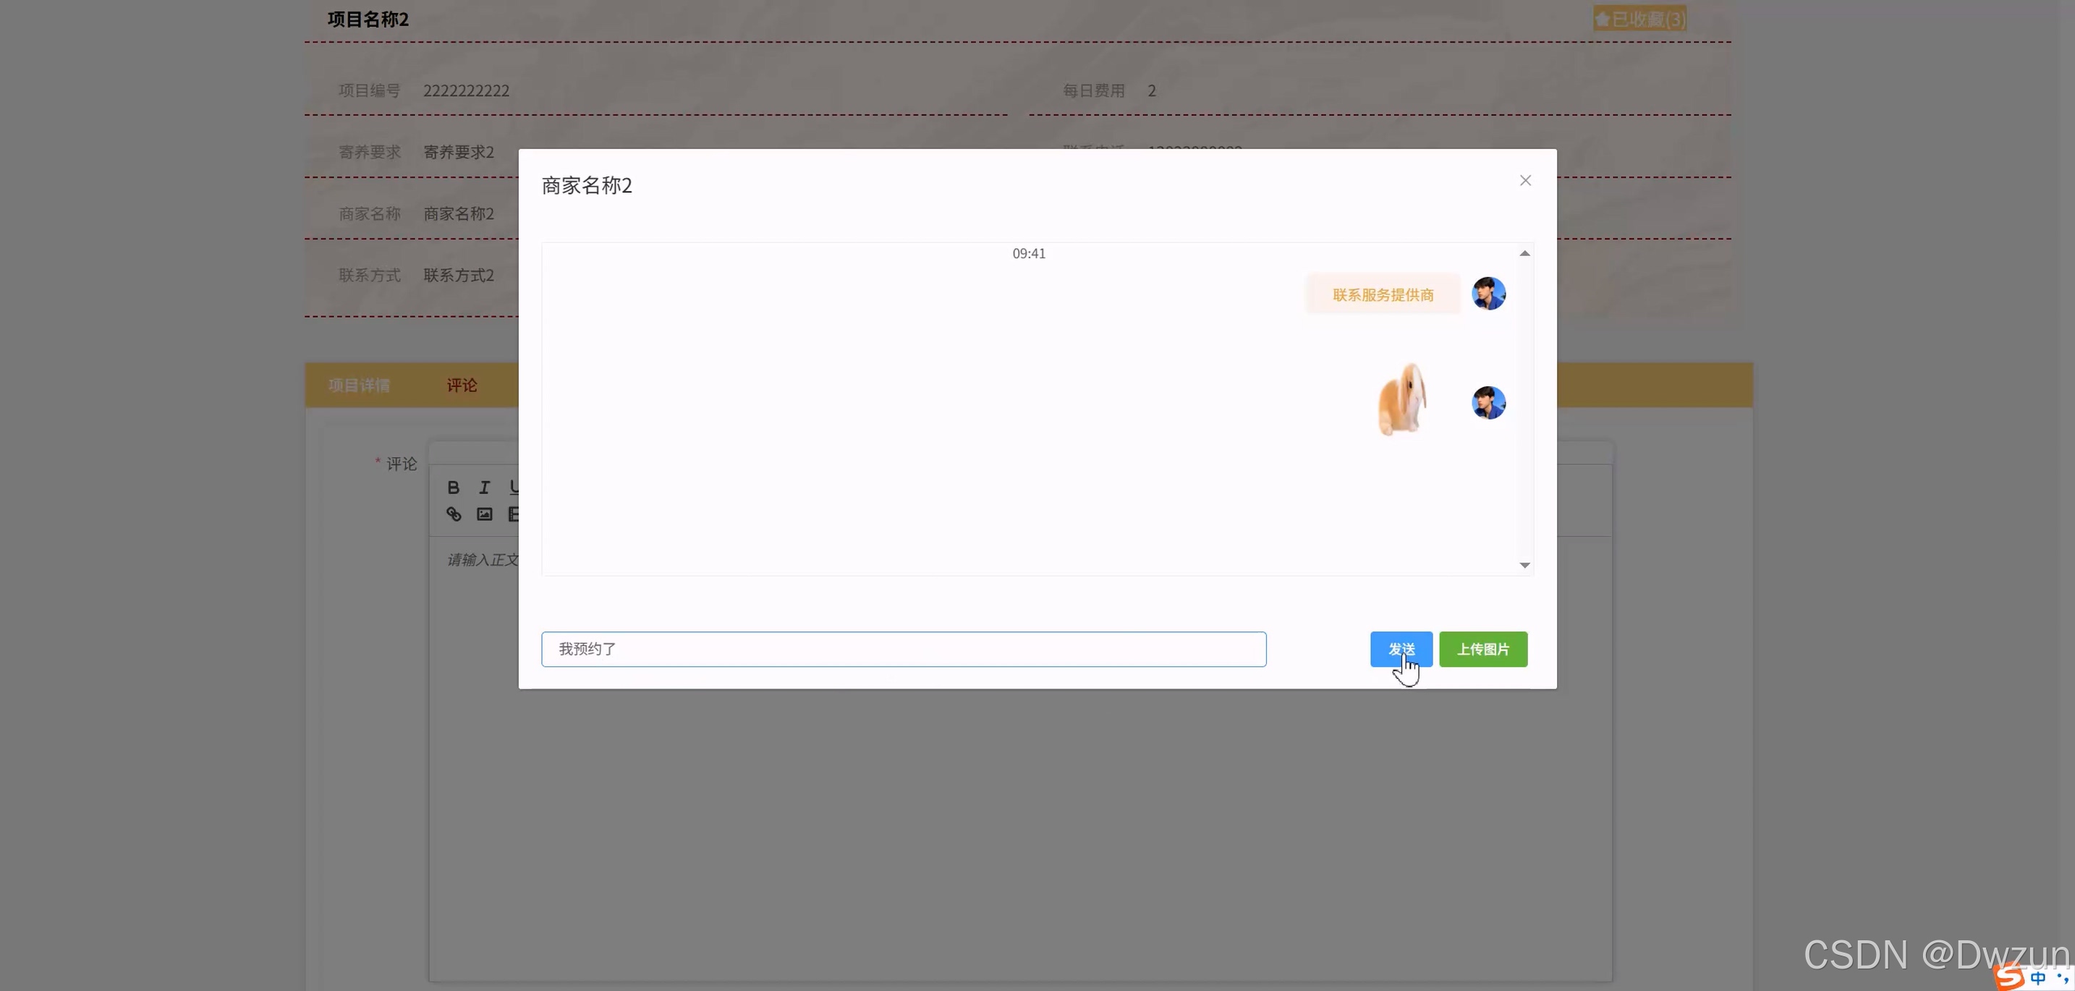The height and width of the screenshot is (991, 2075).
Task: Click the message input field
Action: (x=903, y=649)
